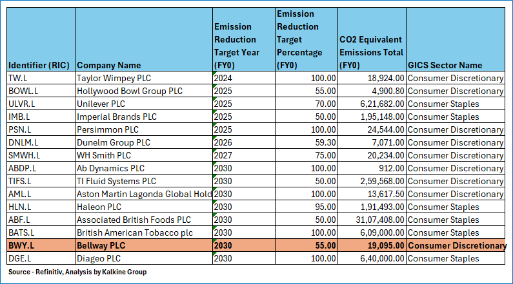Select the Haleon PLC 95.00 percentage cell

[x=306, y=207]
